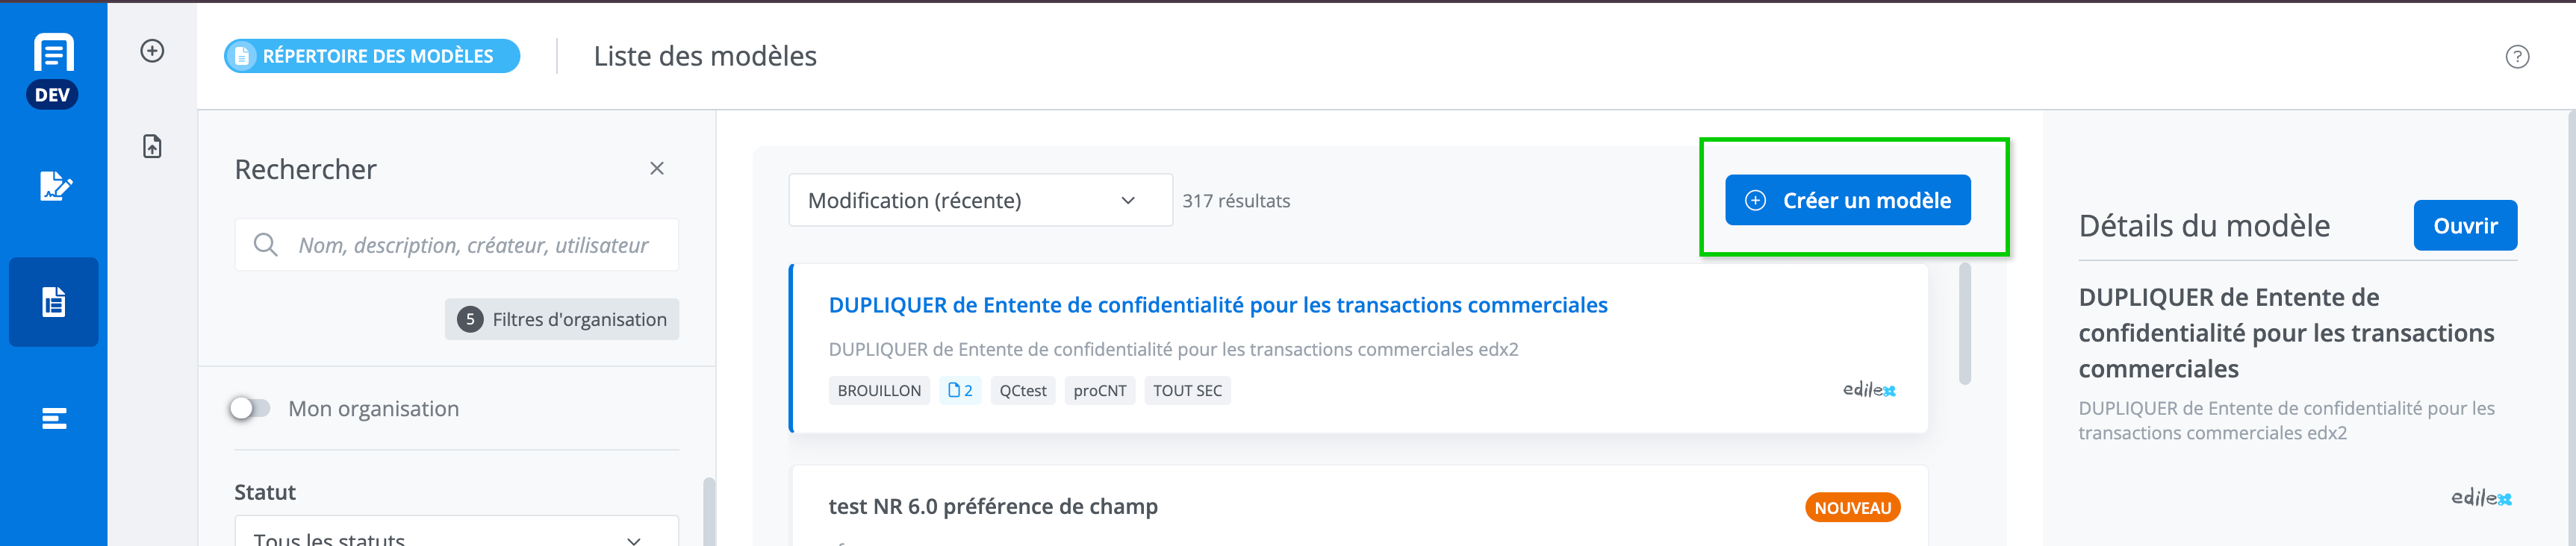Screen dimensions: 2576x546
Task: Select the Répertoire des modèles tab
Action: [372, 56]
